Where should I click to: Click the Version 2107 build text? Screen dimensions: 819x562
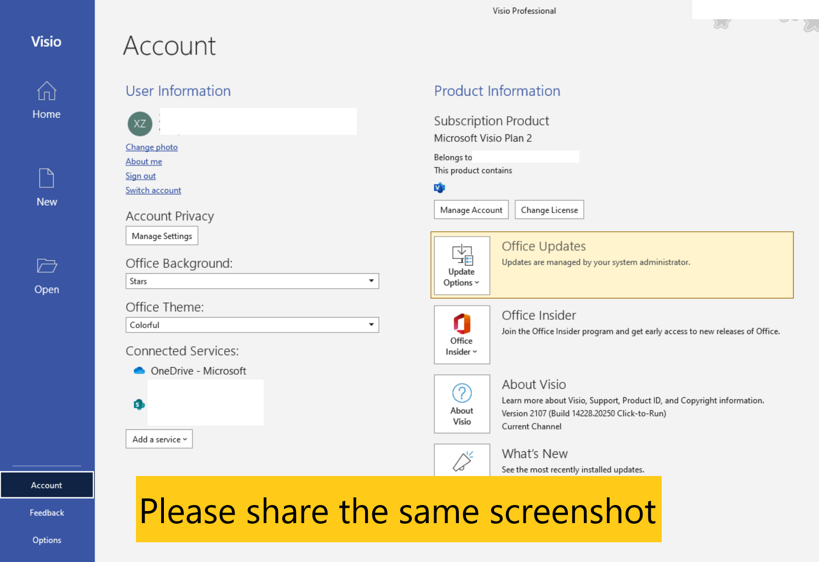584,414
